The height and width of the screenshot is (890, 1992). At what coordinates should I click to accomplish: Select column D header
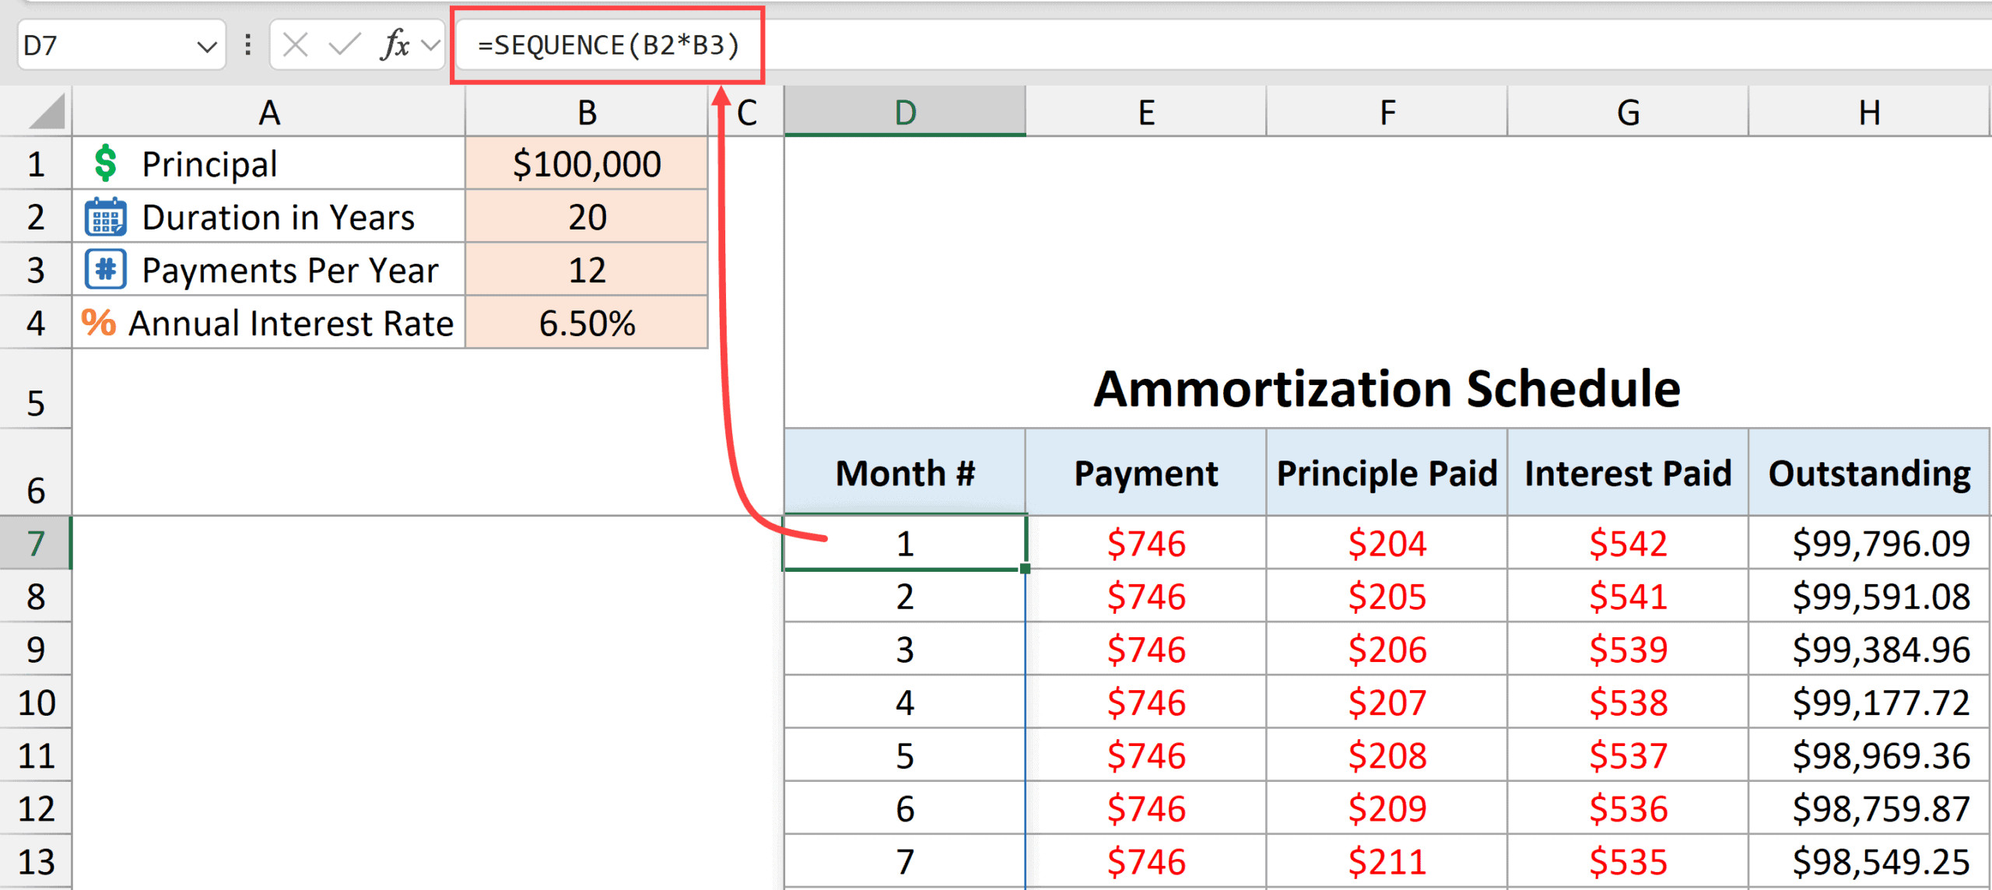tap(905, 113)
